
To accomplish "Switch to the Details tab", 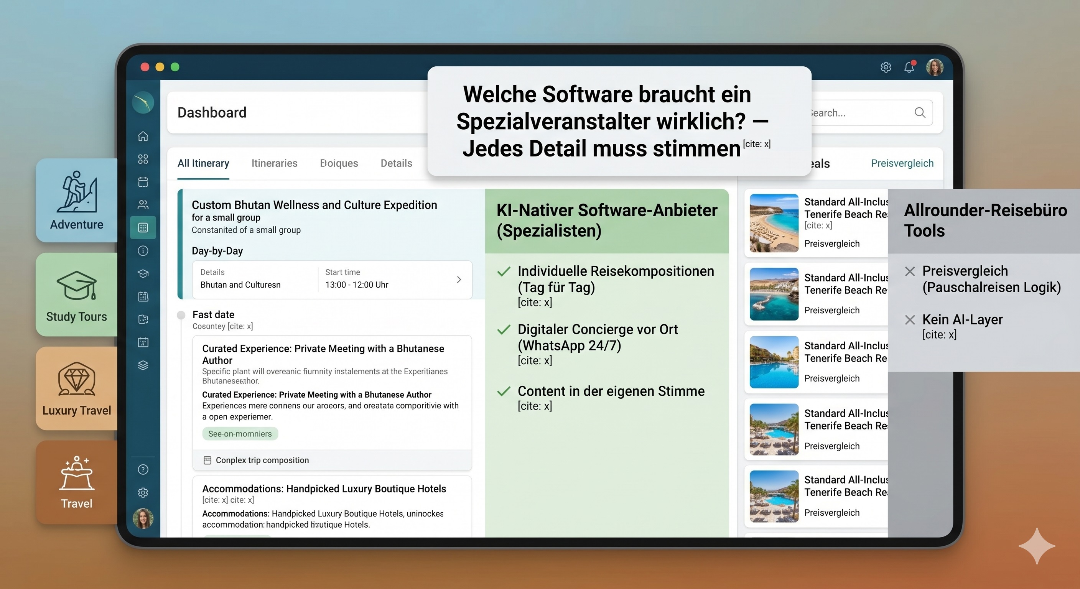I will [396, 163].
